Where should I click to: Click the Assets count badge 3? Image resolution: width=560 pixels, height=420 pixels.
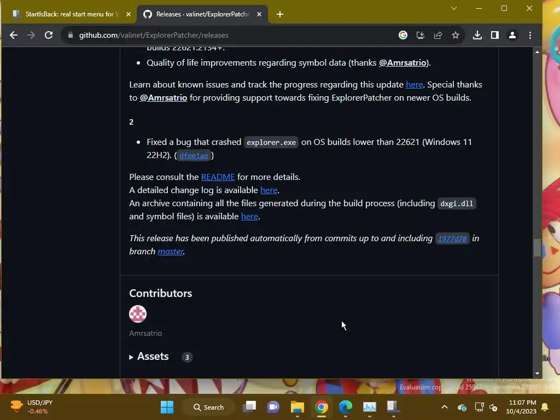pos(187,357)
